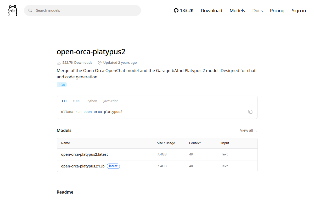This screenshot has height=209, width=314.
Task: Click the 522.7K Downloads text
Action: point(77,63)
